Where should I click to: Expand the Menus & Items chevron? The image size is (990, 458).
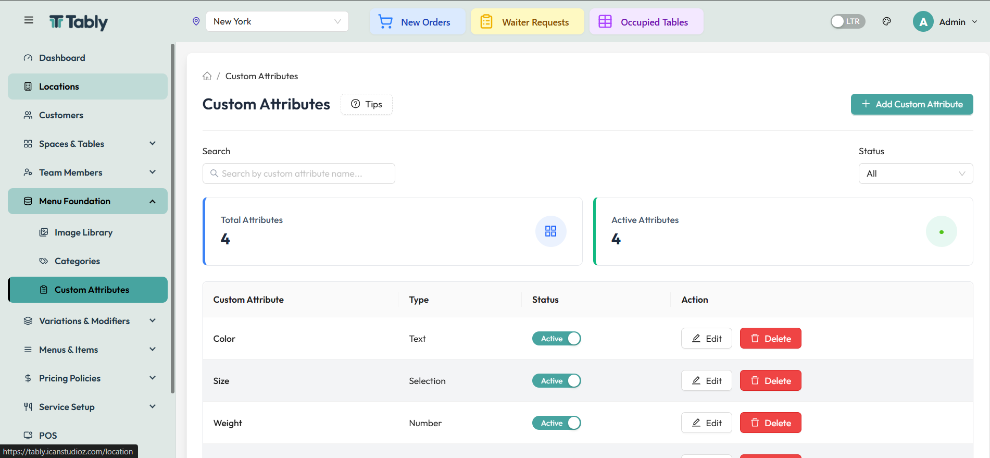point(153,349)
